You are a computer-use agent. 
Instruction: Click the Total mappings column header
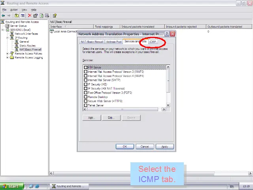click(107, 27)
